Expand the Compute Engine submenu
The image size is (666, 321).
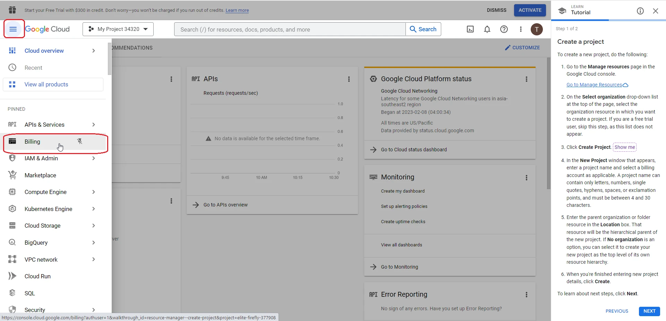pyautogui.click(x=94, y=192)
